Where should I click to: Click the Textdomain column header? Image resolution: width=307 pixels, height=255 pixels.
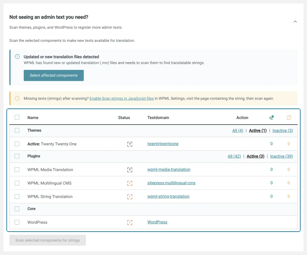158,118
